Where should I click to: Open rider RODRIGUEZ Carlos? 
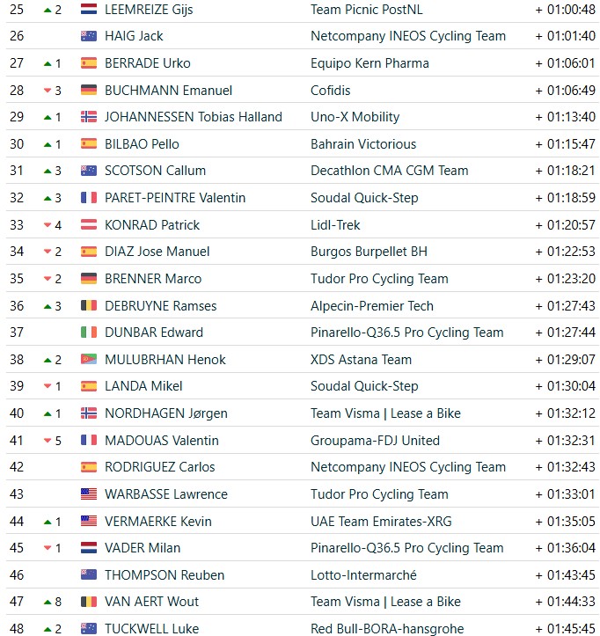pyautogui.click(x=160, y=467)
